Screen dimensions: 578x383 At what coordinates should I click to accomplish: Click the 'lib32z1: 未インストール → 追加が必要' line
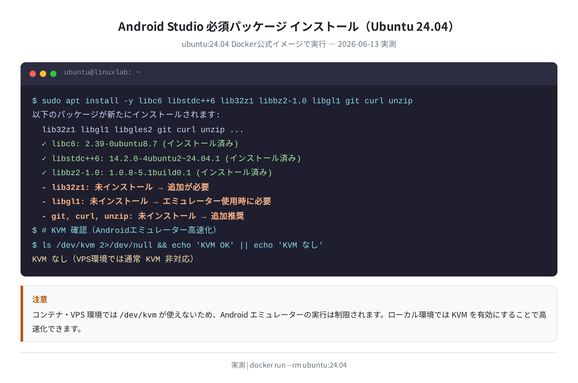click(126, 187)
